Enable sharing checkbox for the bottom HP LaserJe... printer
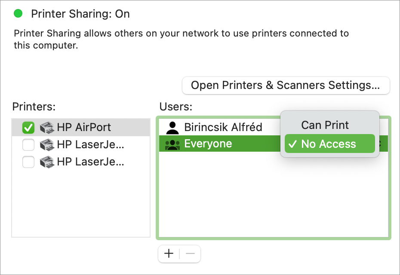400x275 pixels. pos(28,162)
